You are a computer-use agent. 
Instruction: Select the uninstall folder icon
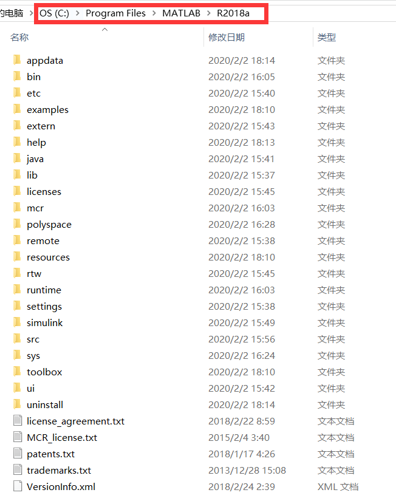coord(17,404)
